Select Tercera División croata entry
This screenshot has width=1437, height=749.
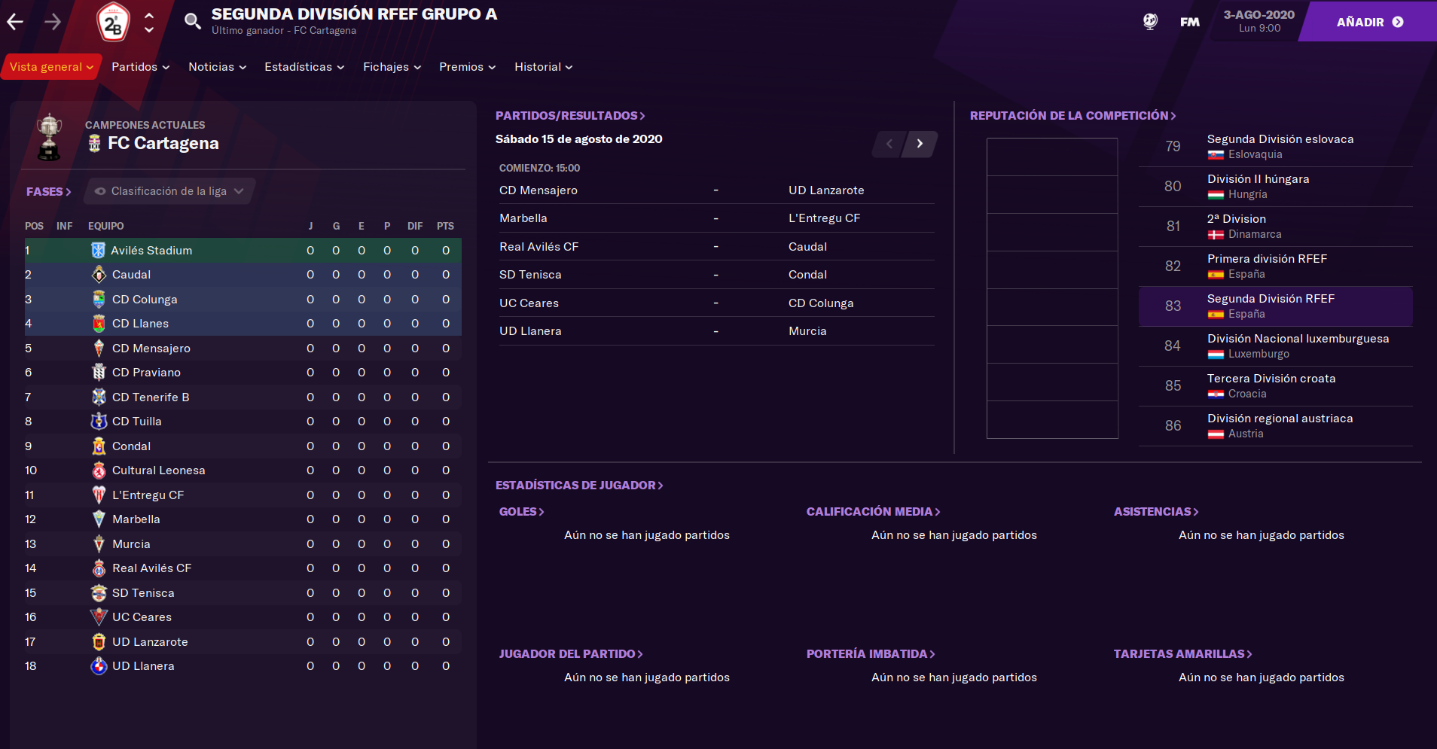[x=1275, y=386]
